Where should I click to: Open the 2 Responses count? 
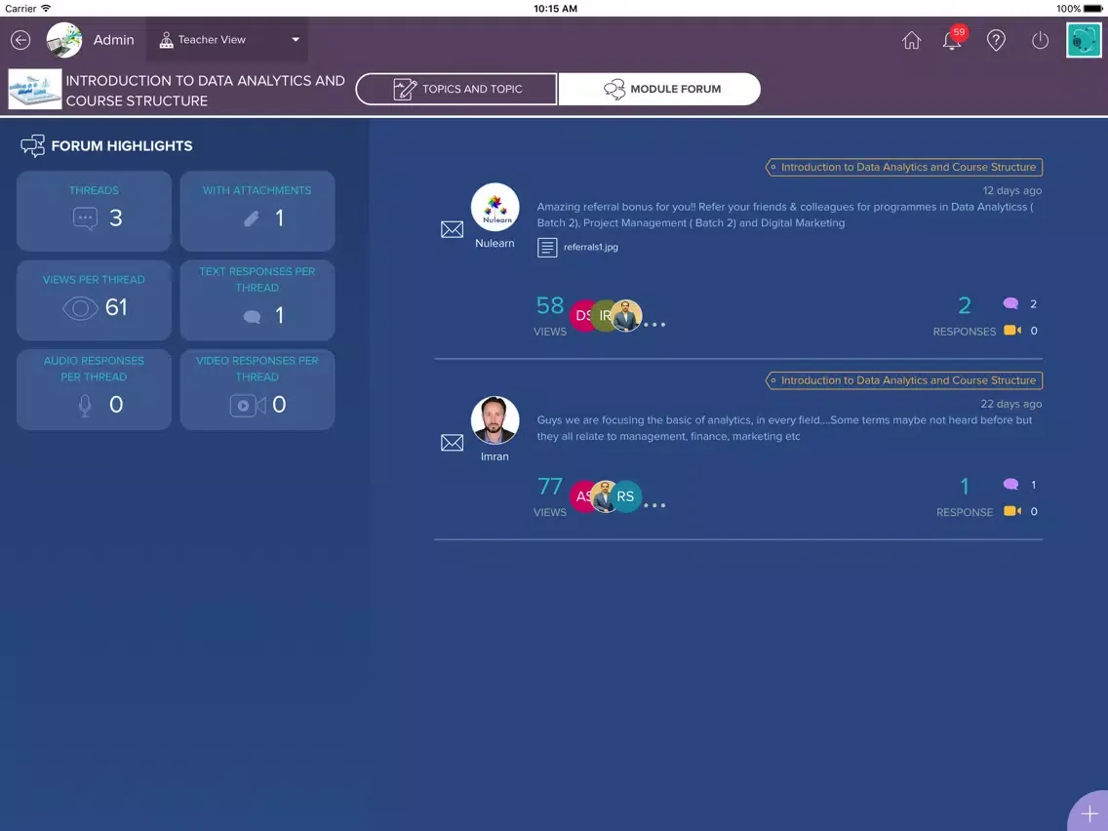pyautogui.click(x=964, y=315)
